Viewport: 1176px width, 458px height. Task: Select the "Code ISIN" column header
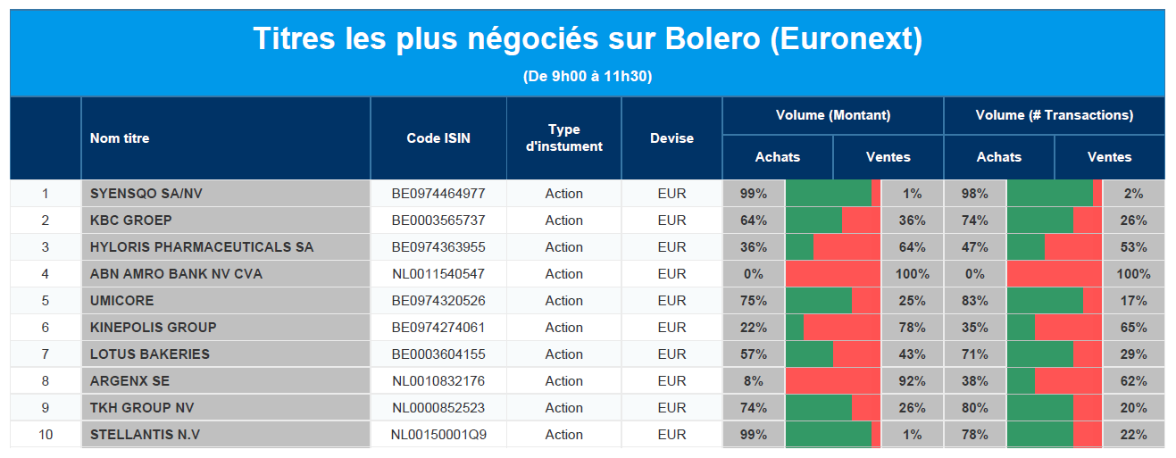click(x=438, y=138)
